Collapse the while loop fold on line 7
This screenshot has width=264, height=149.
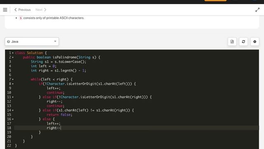pos(13,79)
